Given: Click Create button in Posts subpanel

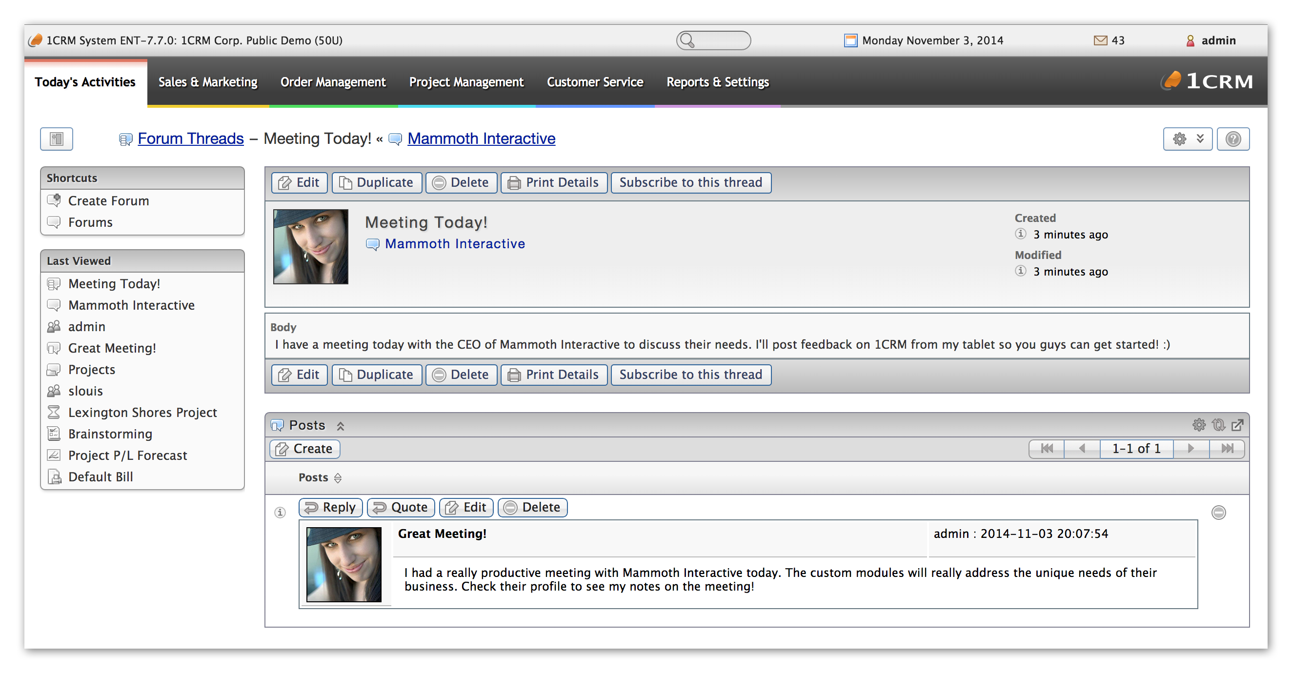Looking at the screenshot, I should point(304,449).
